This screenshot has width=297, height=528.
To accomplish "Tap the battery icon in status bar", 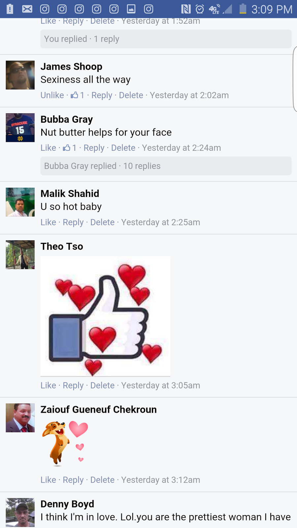I will [243, 9].
